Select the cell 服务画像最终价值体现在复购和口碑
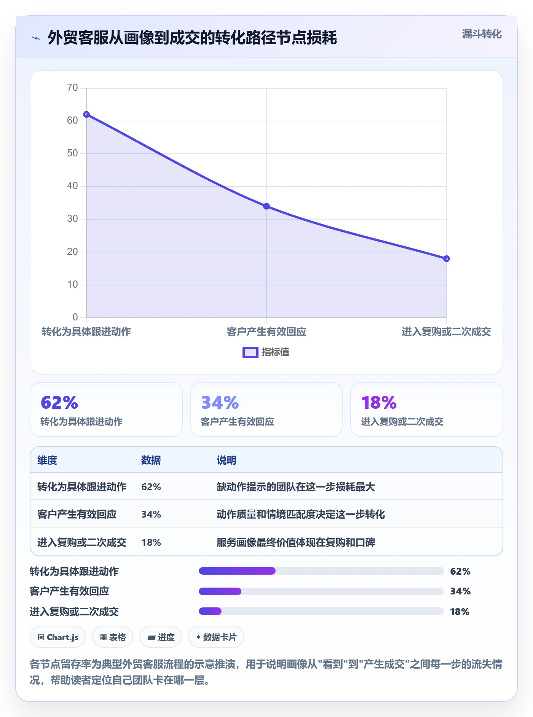This screenshot has width=533, height=717. point(296,542)
